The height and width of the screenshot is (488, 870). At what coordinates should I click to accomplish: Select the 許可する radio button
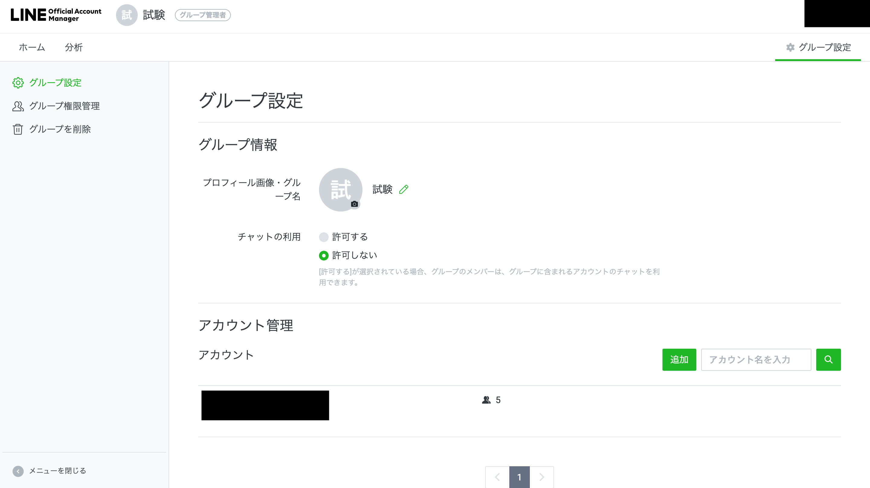point(324,237)
